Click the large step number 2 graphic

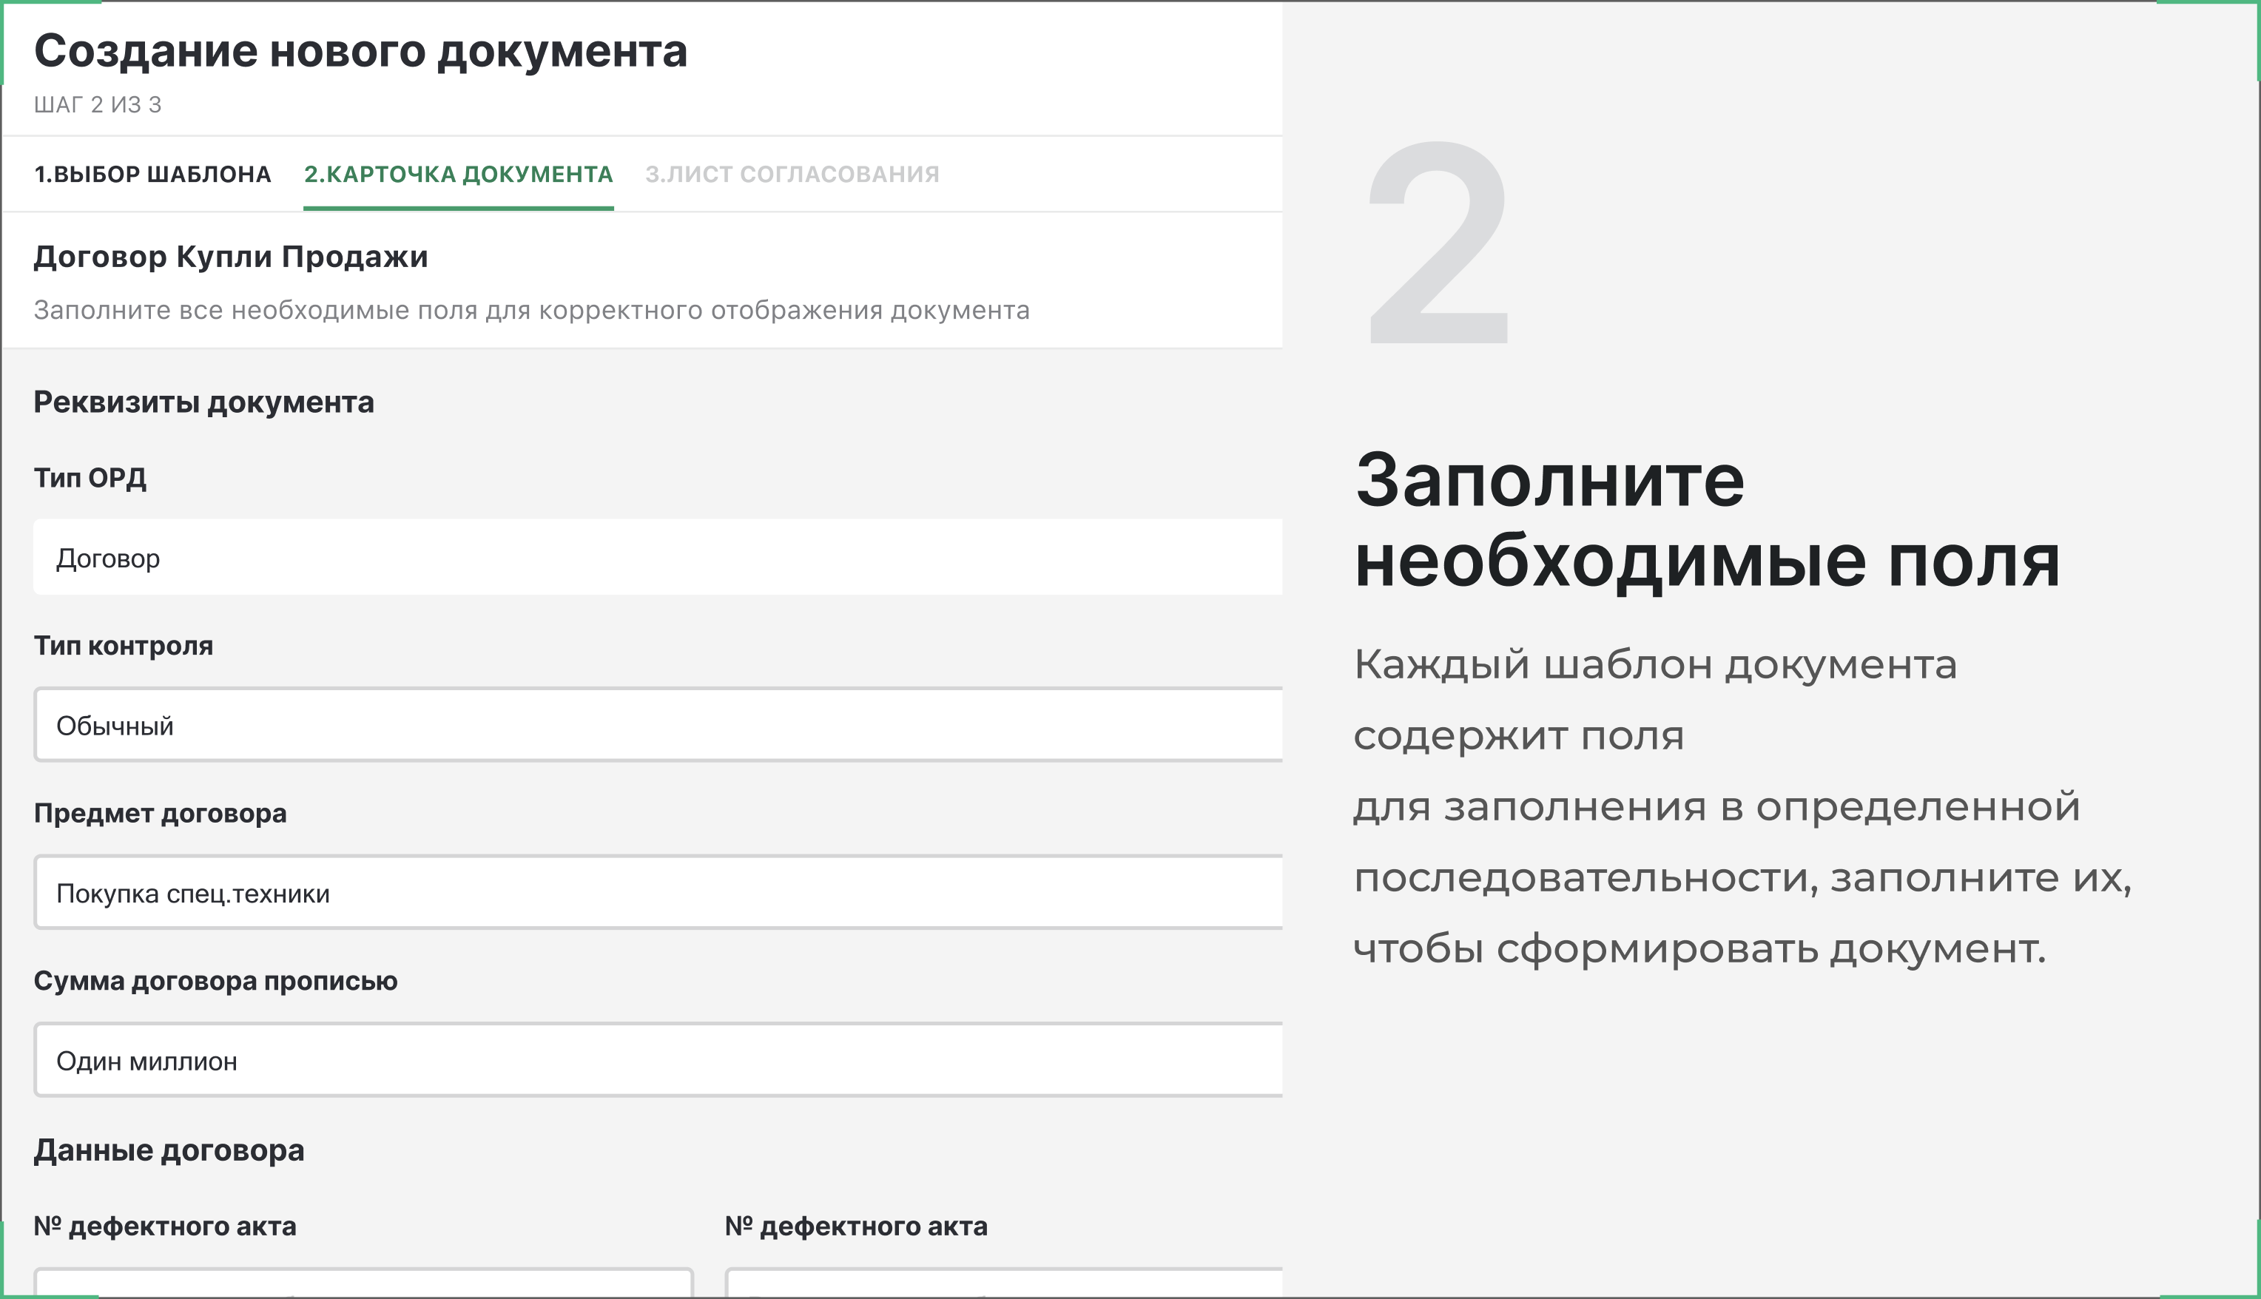[1438, 243]
